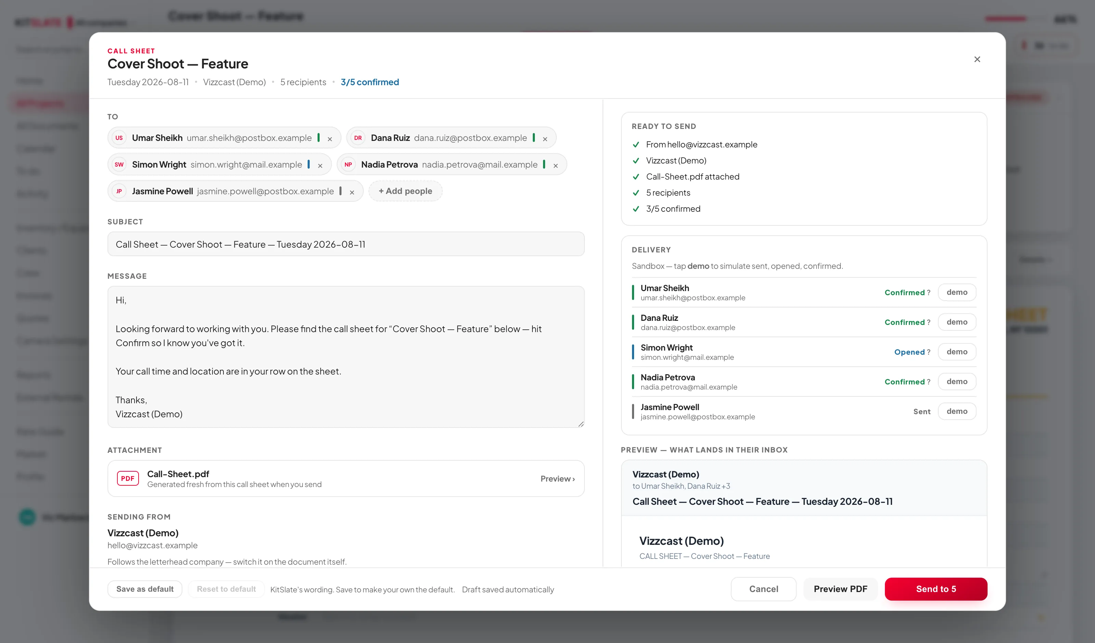Click the SW avatar for Simon Wright
The image size is (1095, 643).
click(x=119, y=165)
